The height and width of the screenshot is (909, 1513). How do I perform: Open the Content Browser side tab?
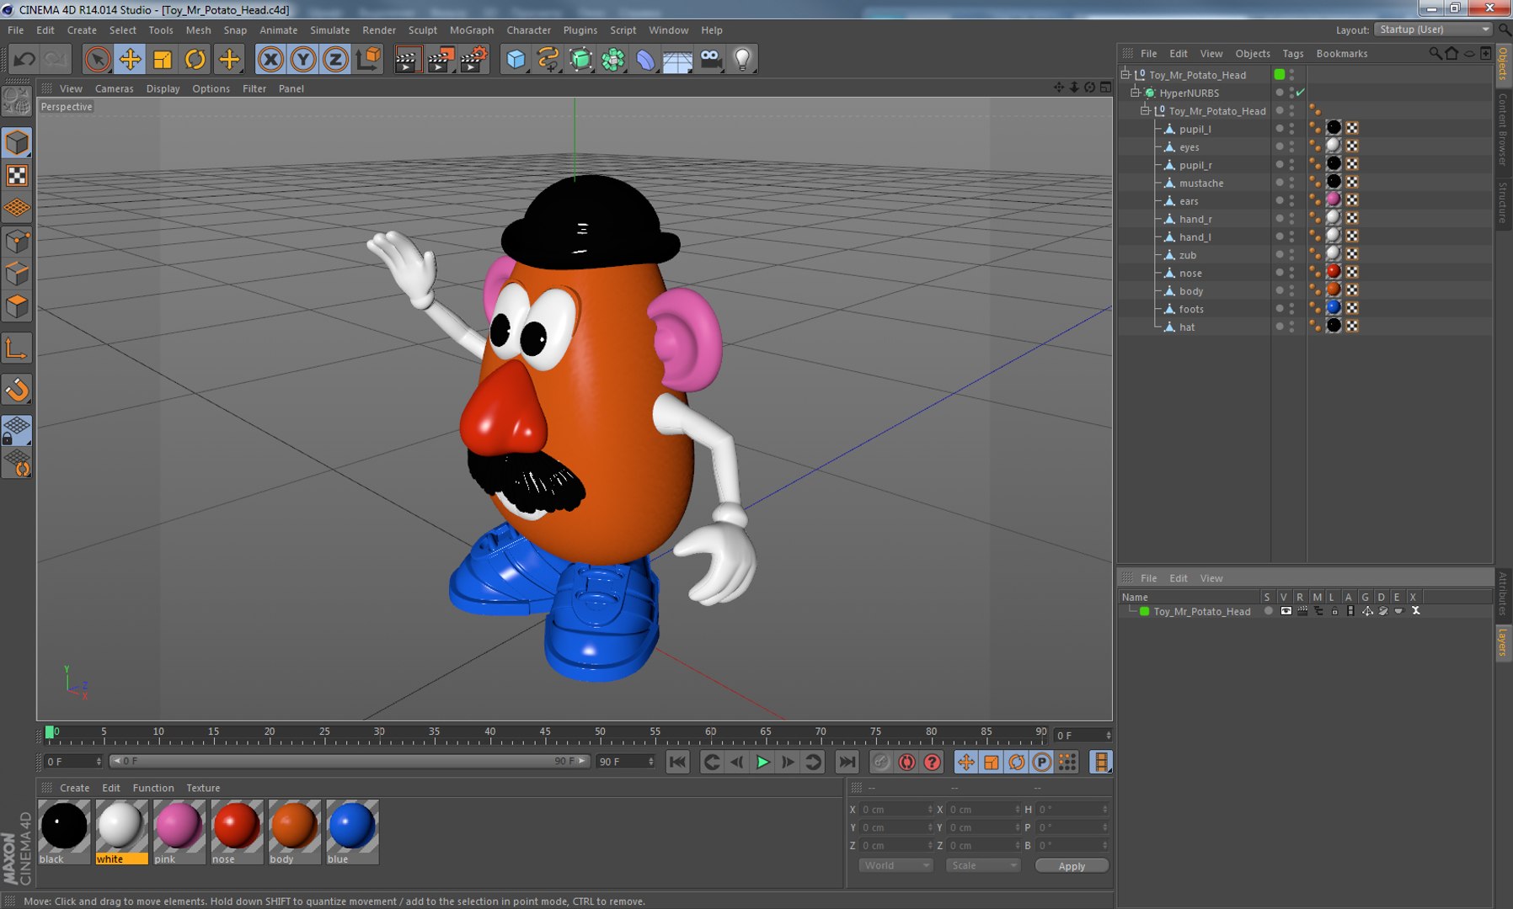point(1503,130)
